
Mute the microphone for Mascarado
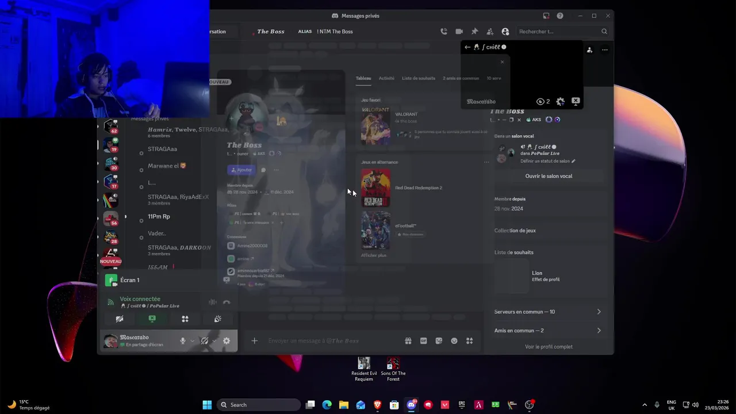point(183,341)
